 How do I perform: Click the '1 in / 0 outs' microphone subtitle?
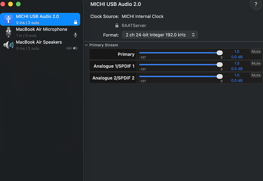coord(26,35)
